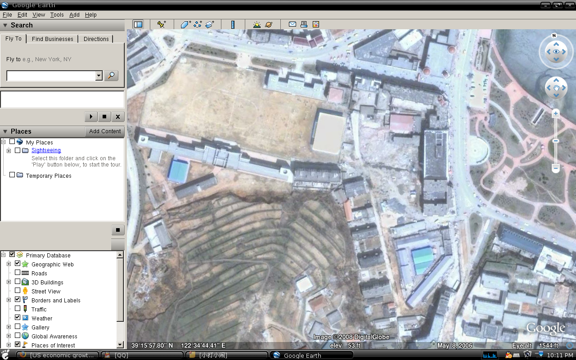Expand the Sightseeing folder tree node
This screenshot has width=576, height=360.
coord(9,151)
